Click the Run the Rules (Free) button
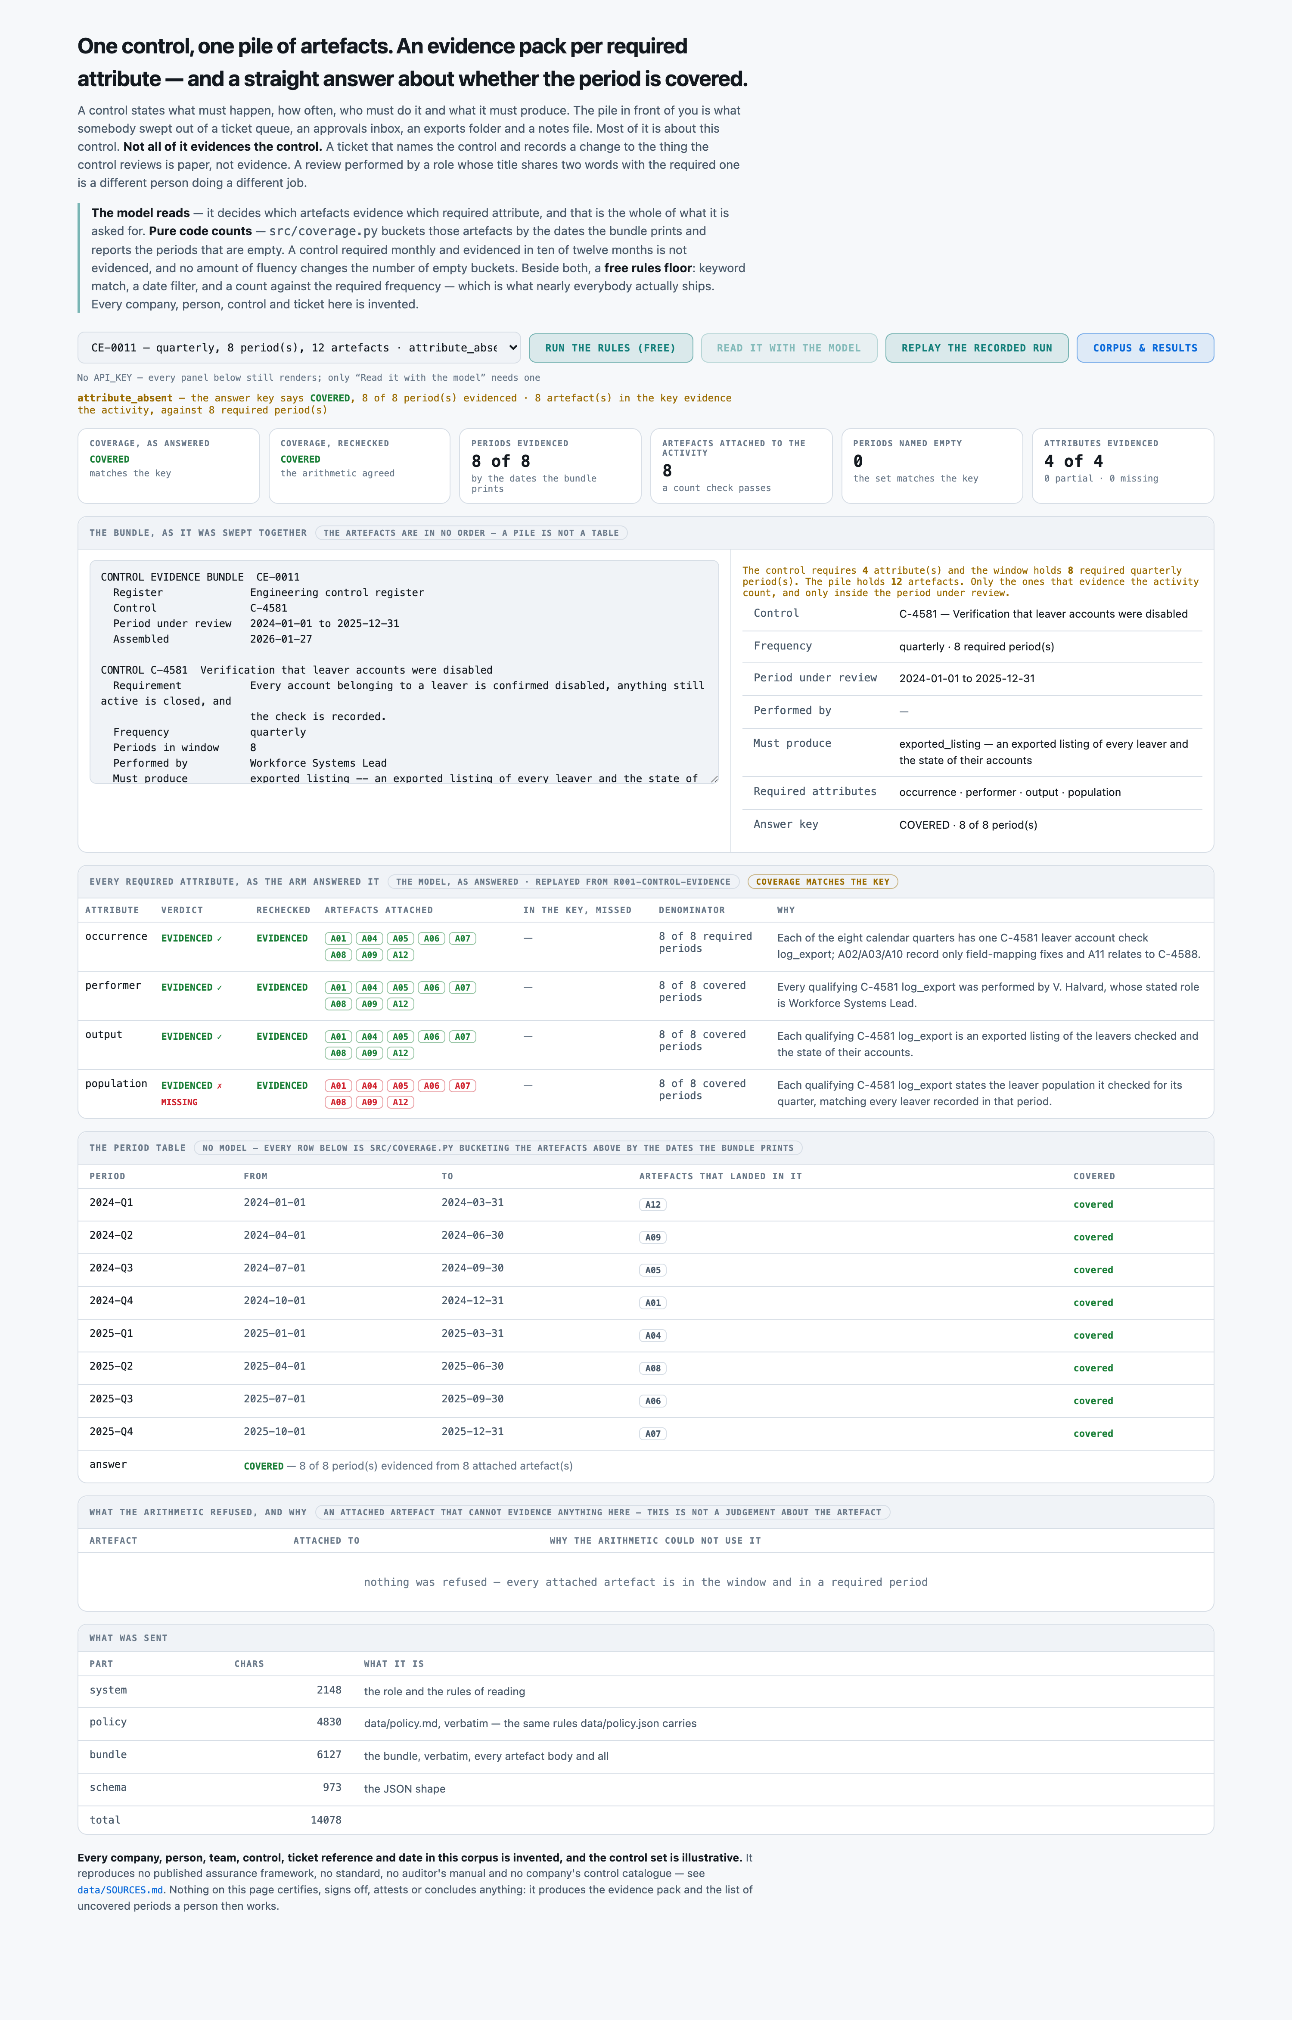The image size is (1292, 2020). [x=611, y=348]
